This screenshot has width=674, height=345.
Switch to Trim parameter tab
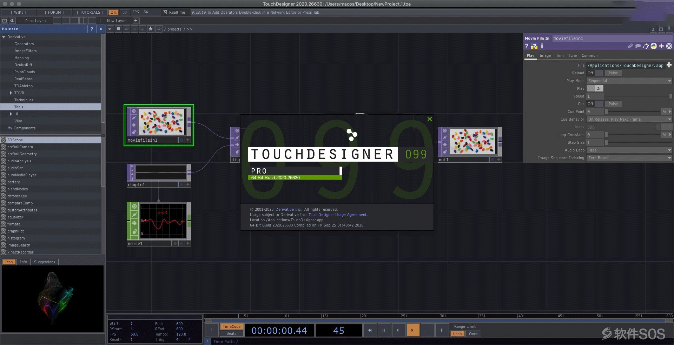point(560,55)
